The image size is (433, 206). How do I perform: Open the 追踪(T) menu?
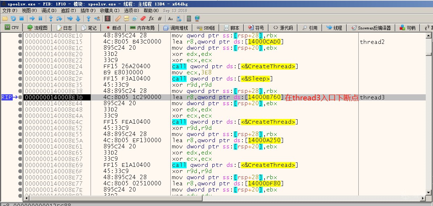(68, 11)
